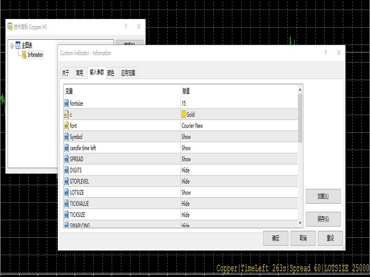
Task: Click the Copper info text on chart
Action: click(293, 268)
